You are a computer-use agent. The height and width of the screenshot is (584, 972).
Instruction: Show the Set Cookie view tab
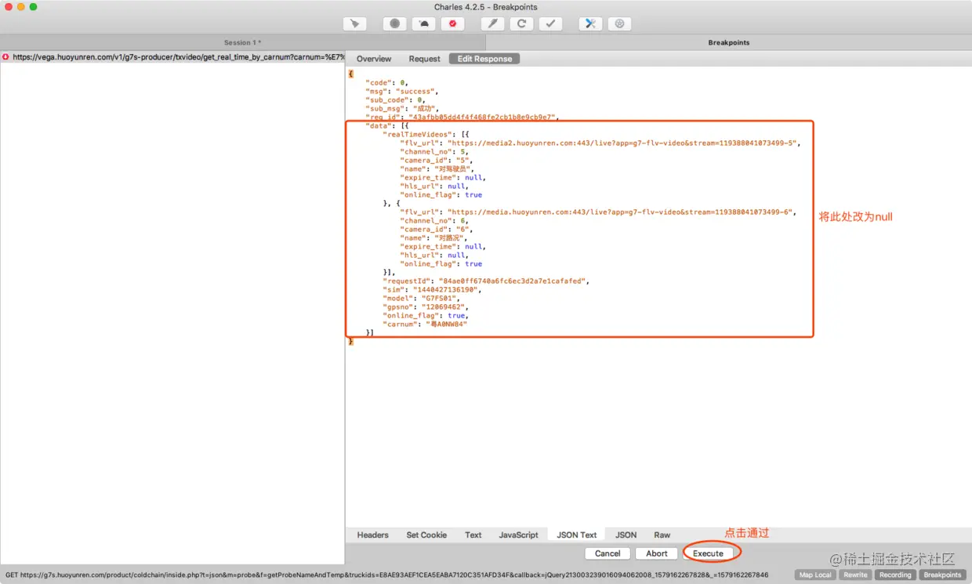coord(426,535)
